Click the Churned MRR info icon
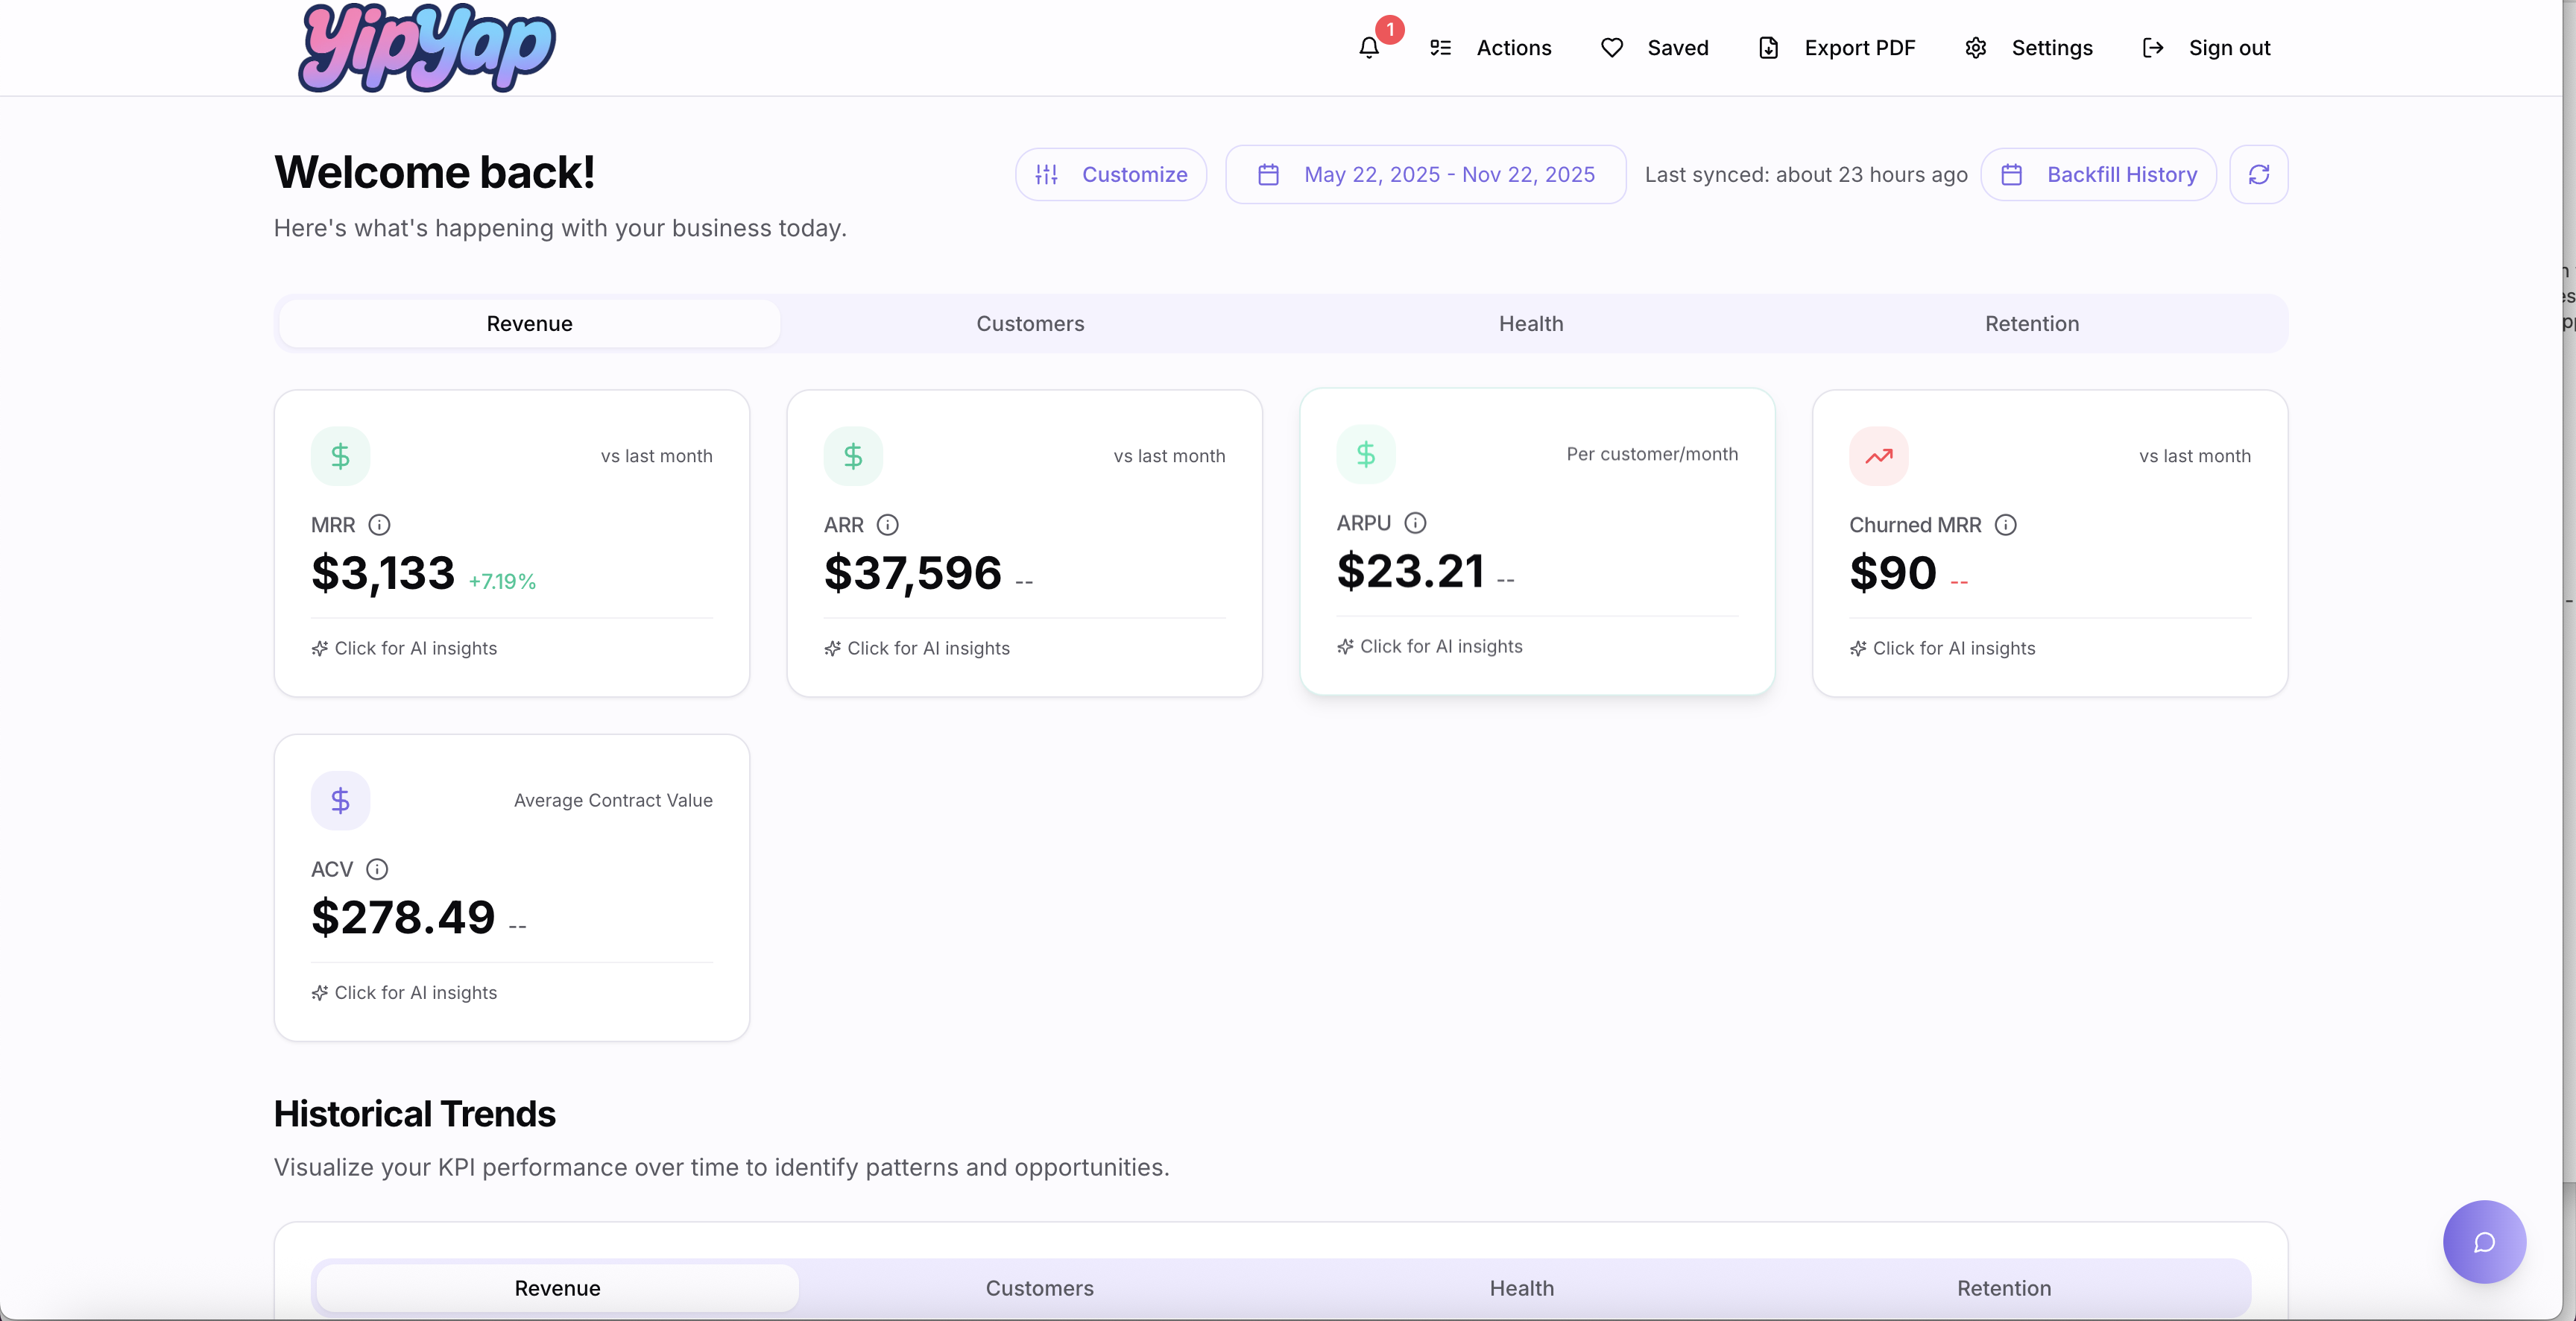The height and width of the screenshot is (1321, 2576). [2005, 525]
